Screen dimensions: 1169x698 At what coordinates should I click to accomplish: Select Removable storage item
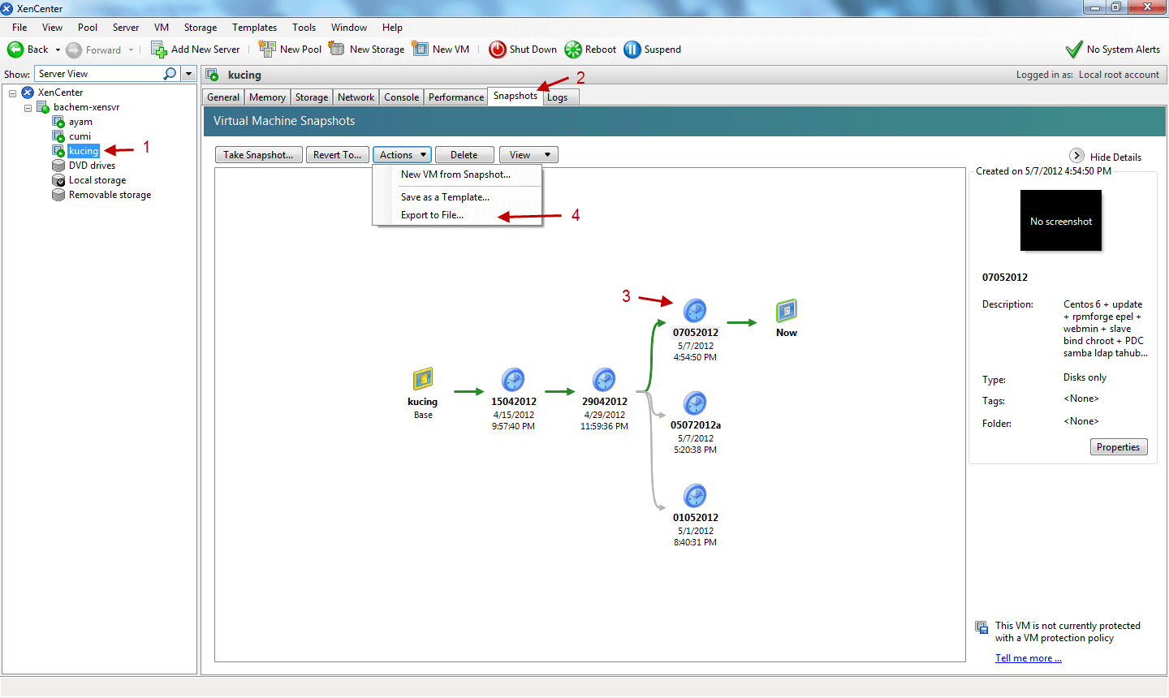(110, 195)
